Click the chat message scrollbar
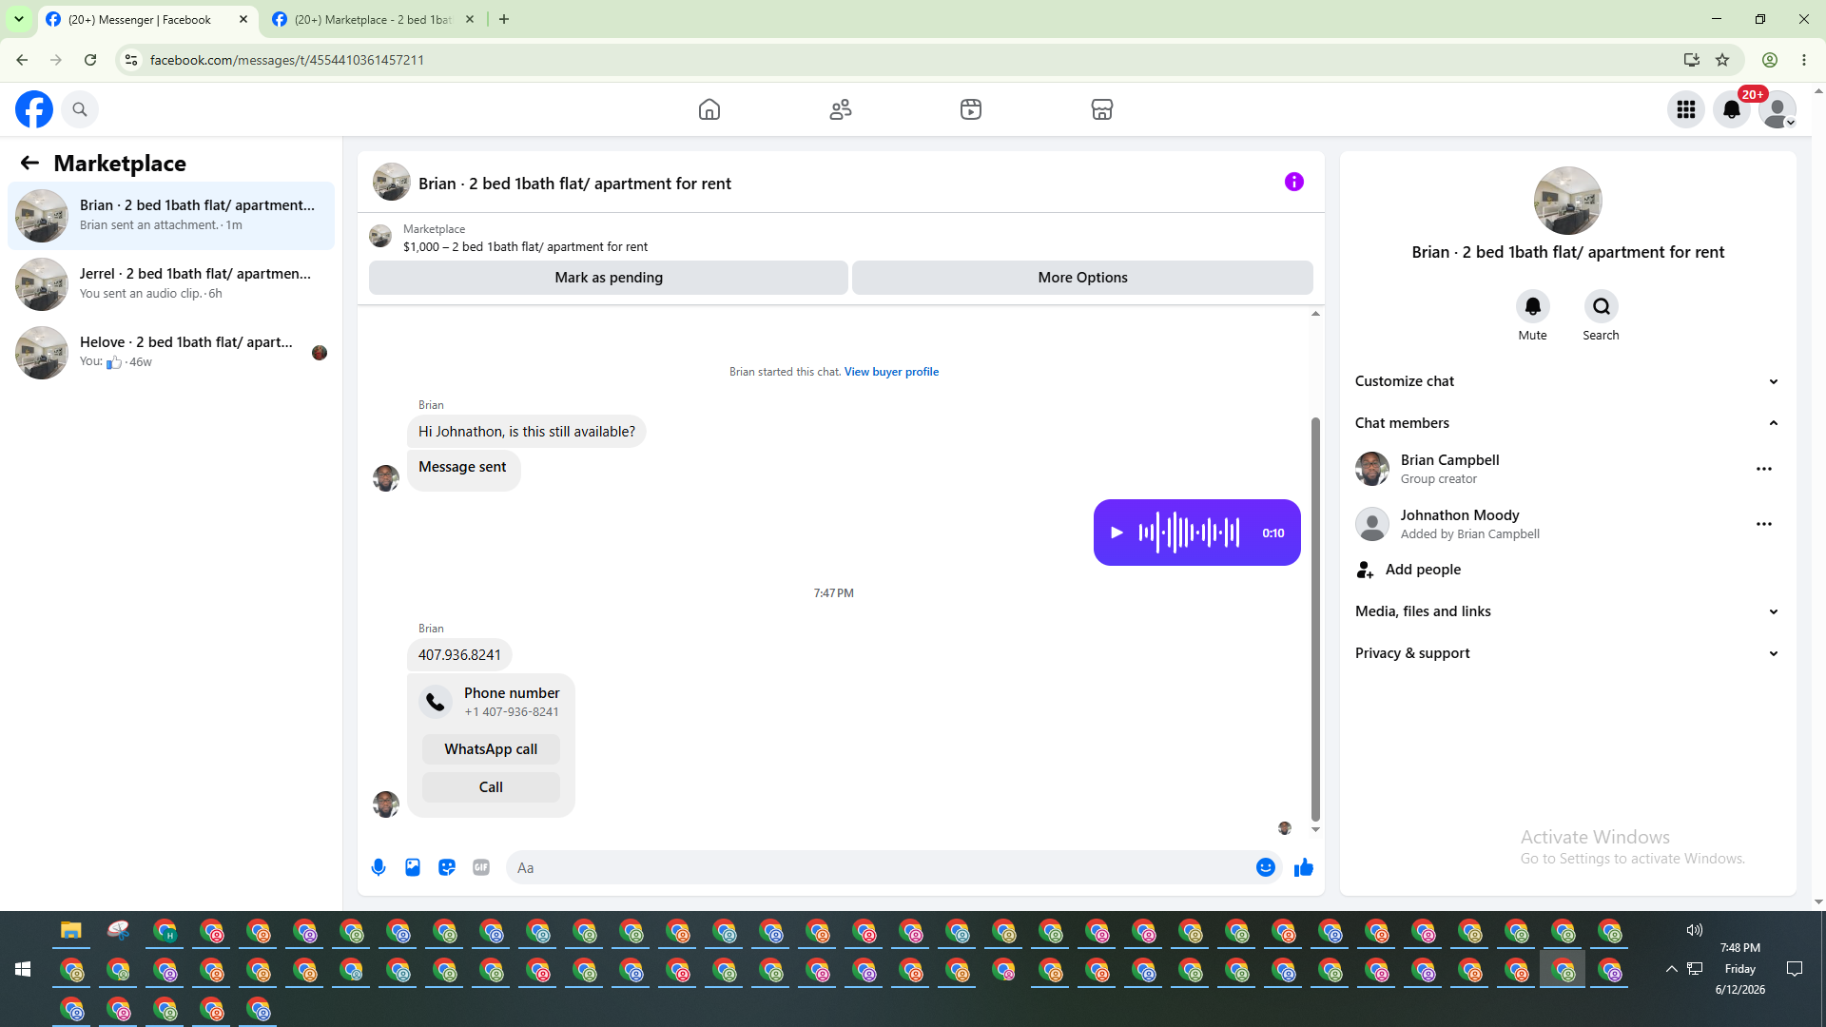The width and height of the screenshot is (1826, 1027). click(x=1315, y=618)
